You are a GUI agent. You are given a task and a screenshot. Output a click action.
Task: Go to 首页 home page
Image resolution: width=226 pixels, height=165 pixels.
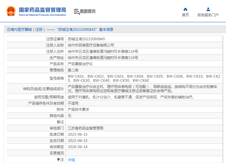pos(185,15)
